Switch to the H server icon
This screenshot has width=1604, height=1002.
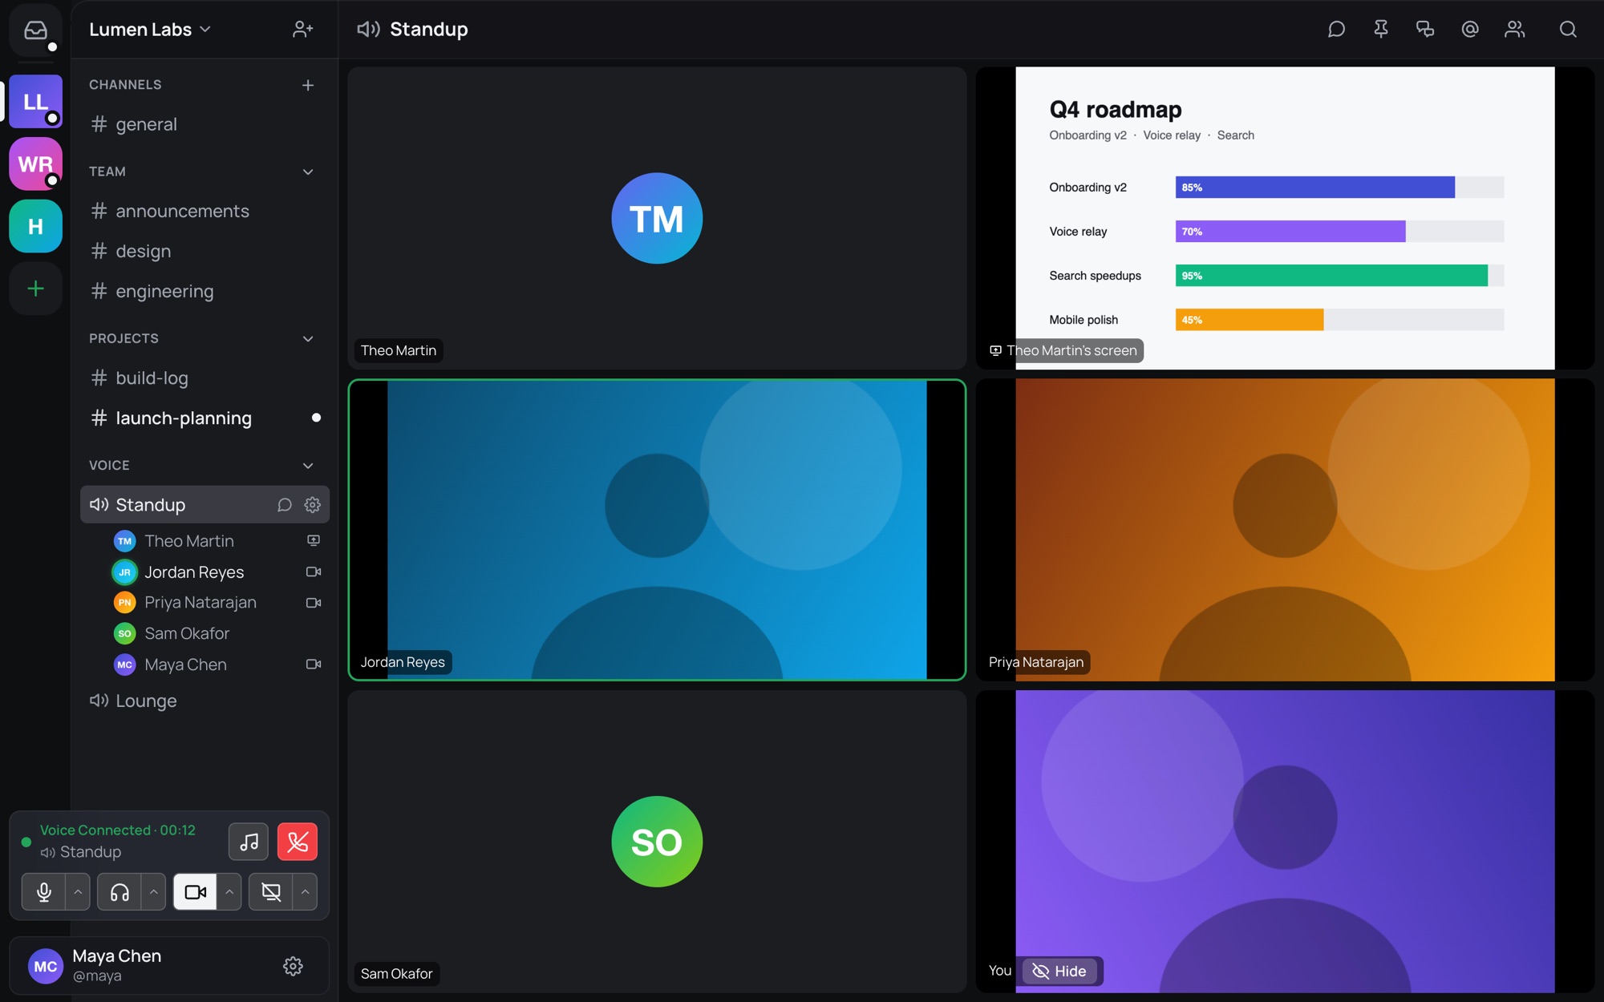[35, 226]
